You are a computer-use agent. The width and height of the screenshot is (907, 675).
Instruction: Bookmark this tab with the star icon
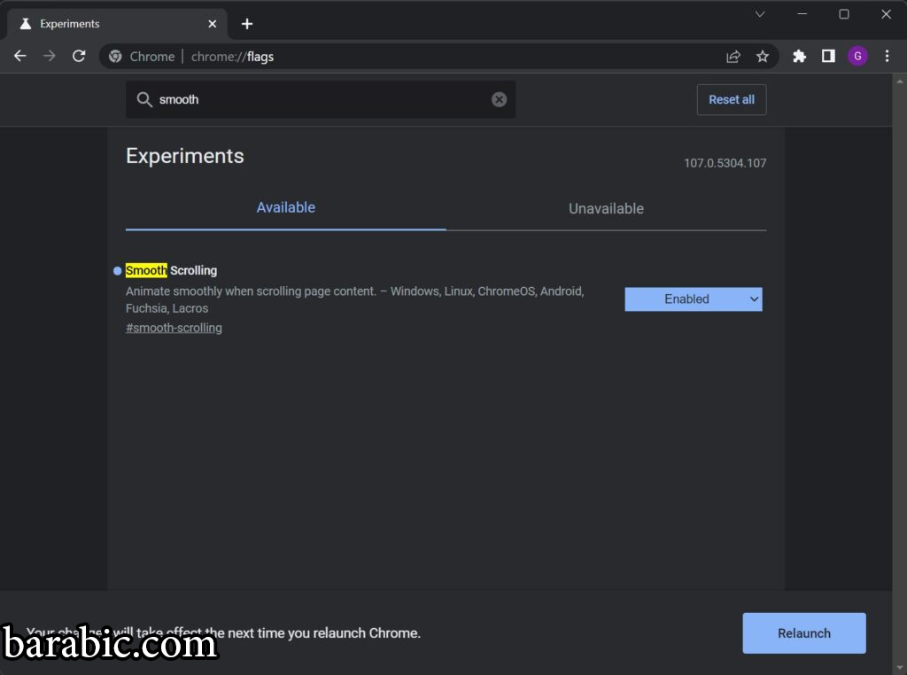[763, 56]
